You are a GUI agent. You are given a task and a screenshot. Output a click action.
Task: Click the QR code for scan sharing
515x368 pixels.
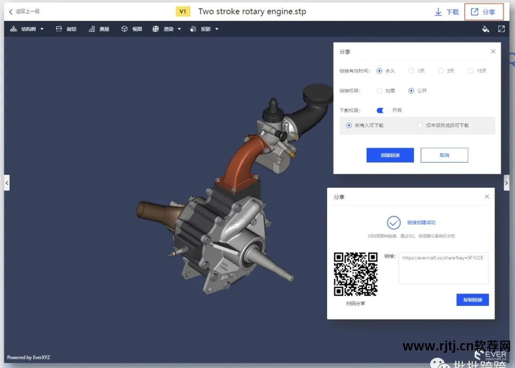(x=356, y=274)
